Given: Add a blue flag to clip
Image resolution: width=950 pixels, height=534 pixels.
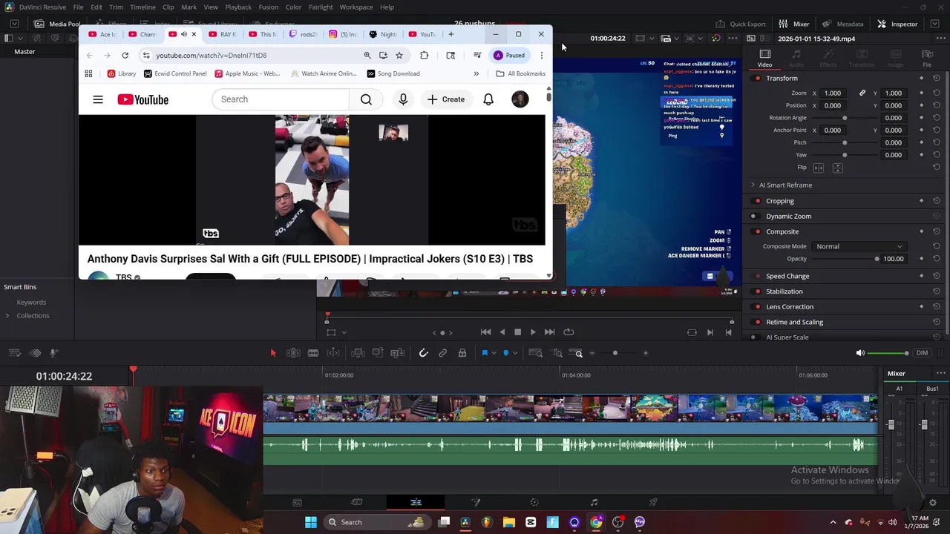Looking at the screenshot, I should click(x=485, y=353).
